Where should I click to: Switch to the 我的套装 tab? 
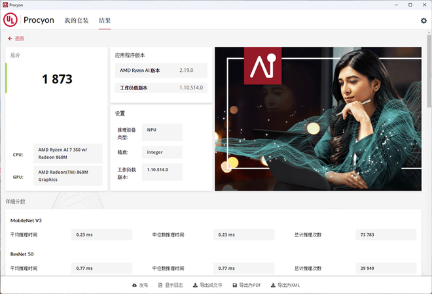tap(76, 20)
